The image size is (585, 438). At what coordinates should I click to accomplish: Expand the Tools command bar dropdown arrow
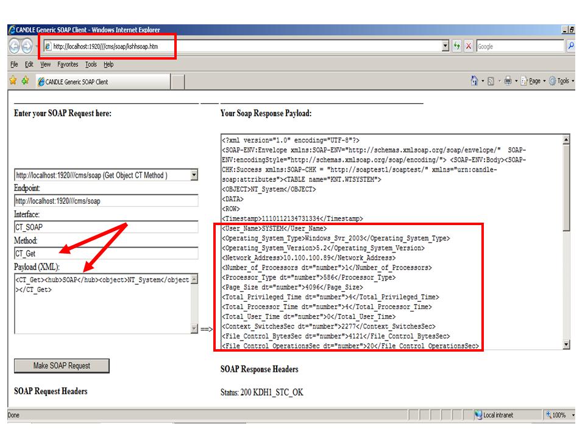[573, 81]
